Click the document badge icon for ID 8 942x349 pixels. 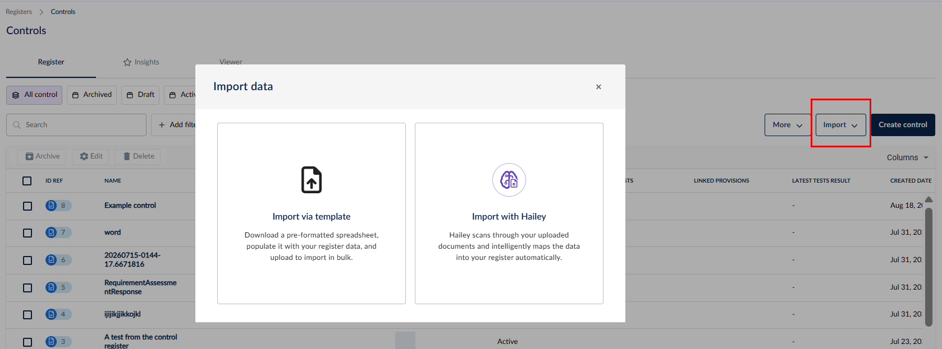[51, 206]
